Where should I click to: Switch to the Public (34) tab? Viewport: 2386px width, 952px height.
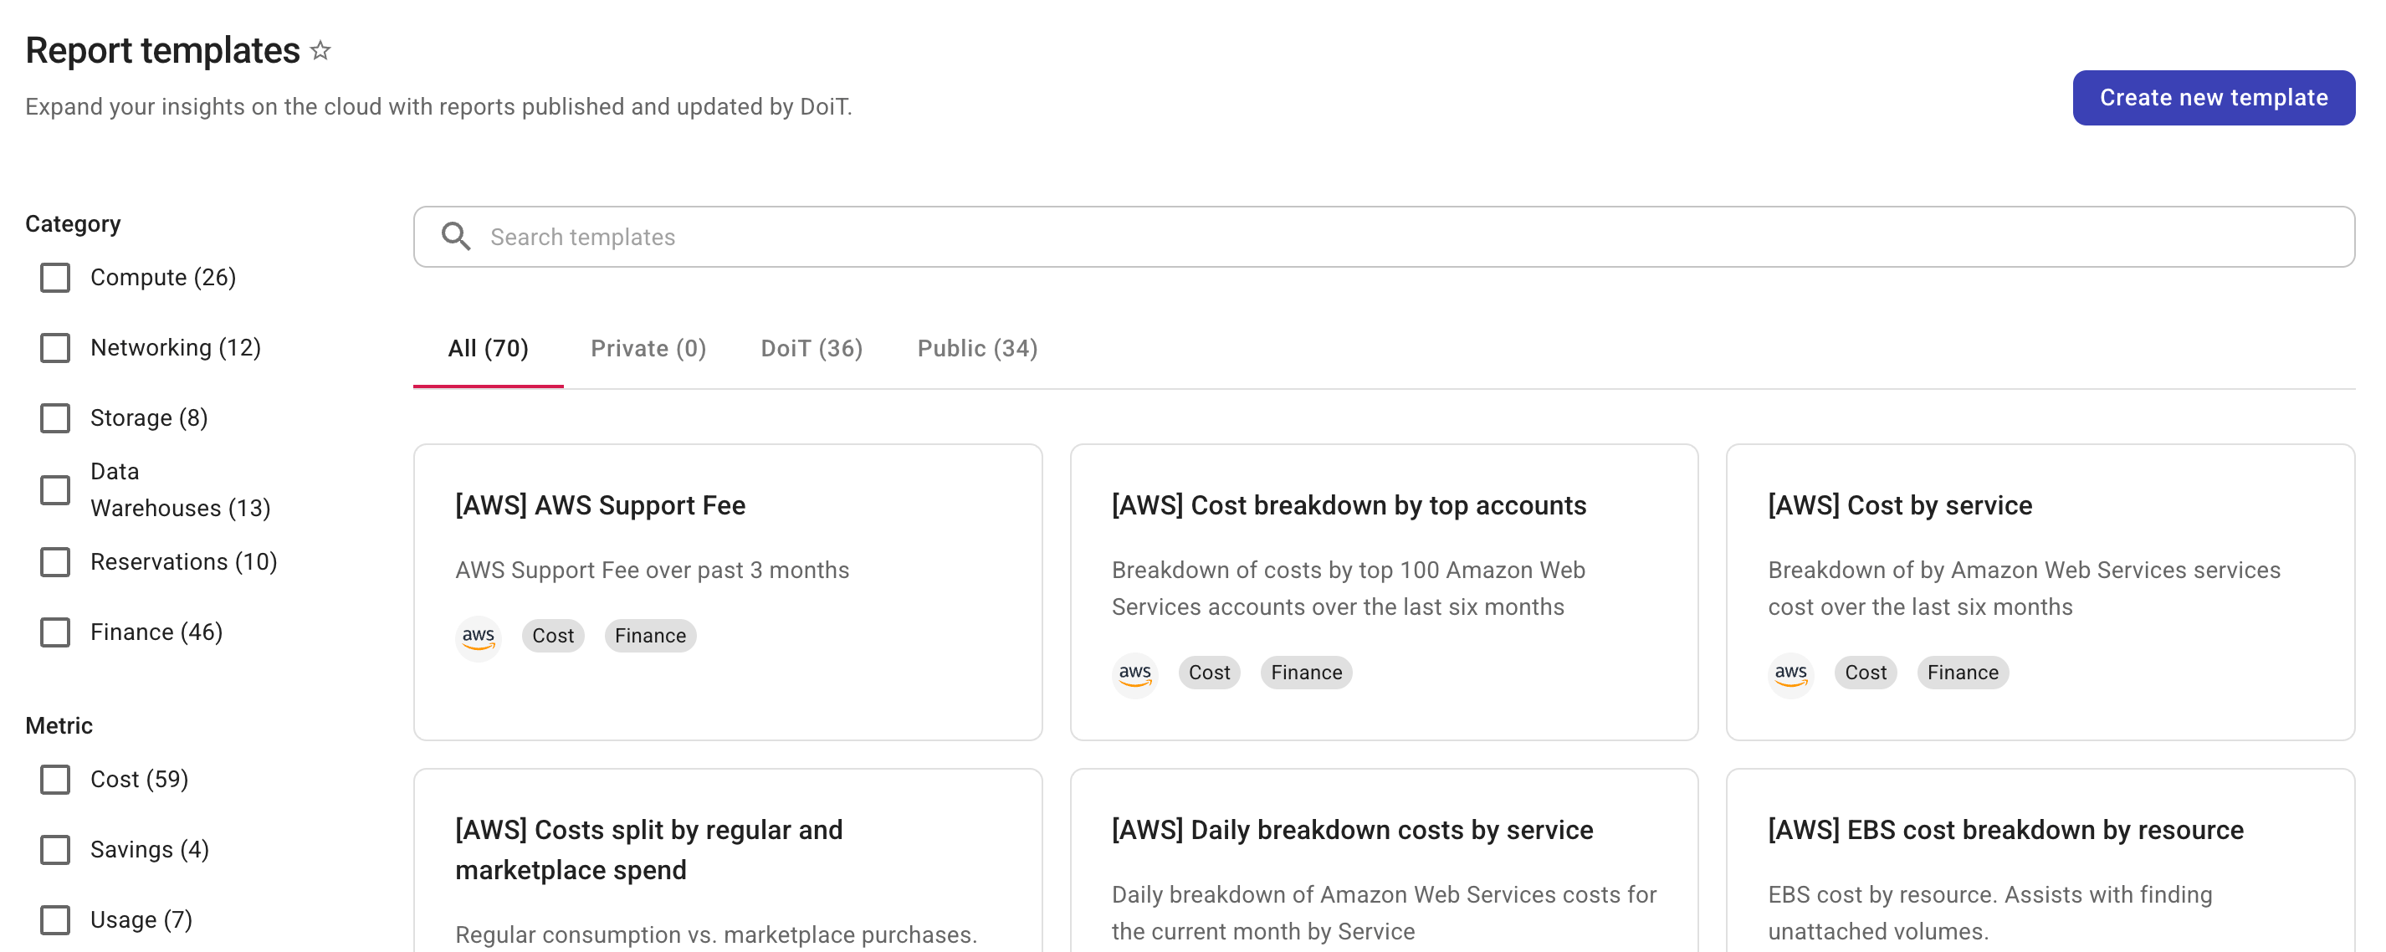coord(976,348)
